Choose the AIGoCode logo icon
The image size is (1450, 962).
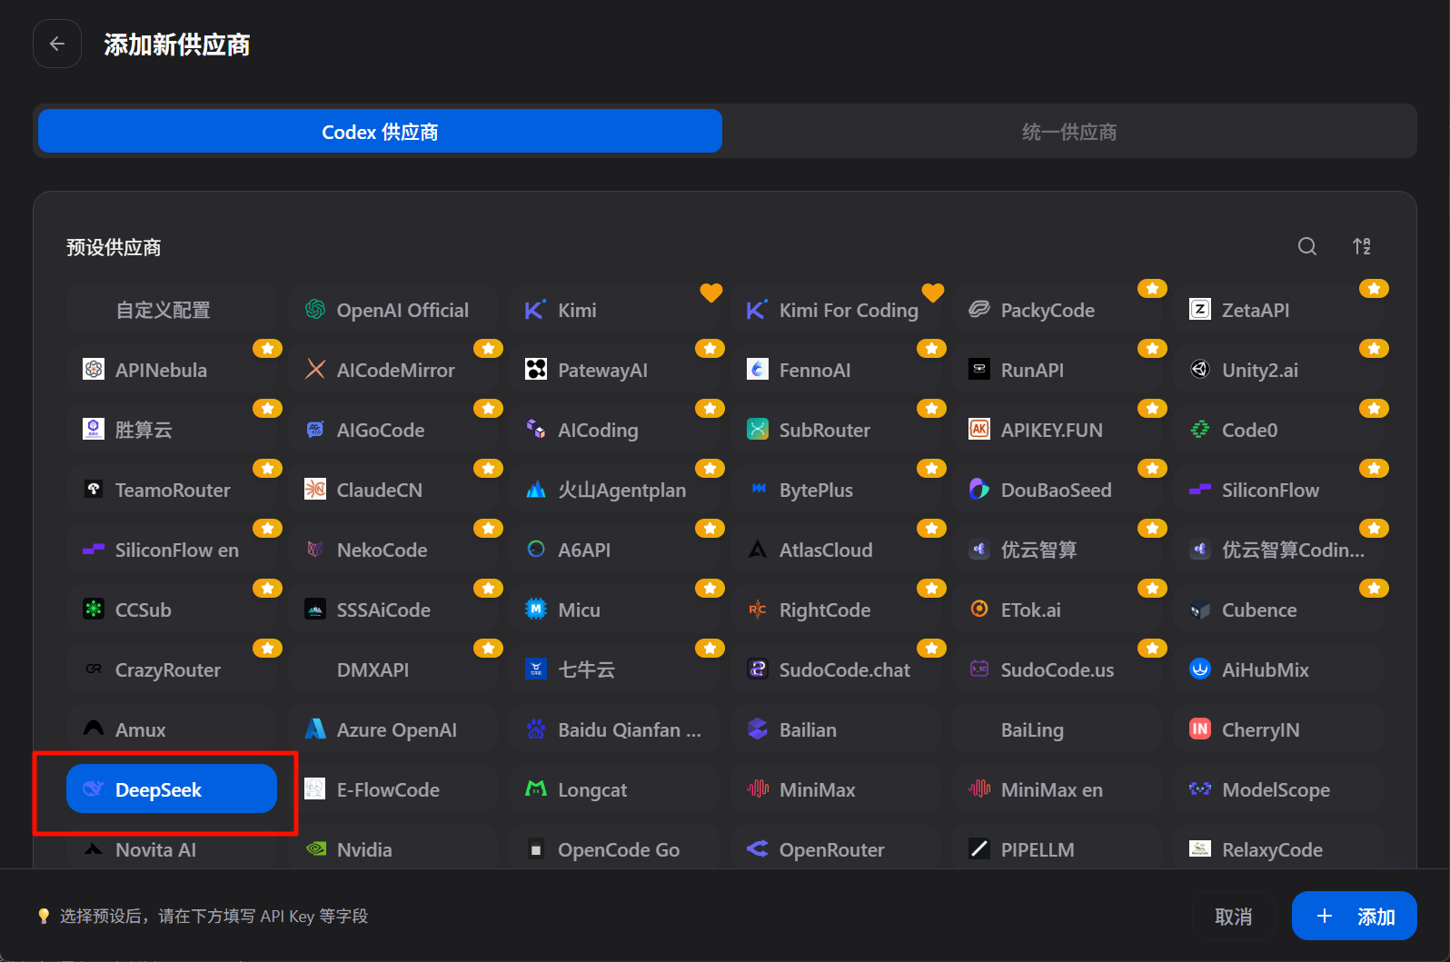[315, 430]
